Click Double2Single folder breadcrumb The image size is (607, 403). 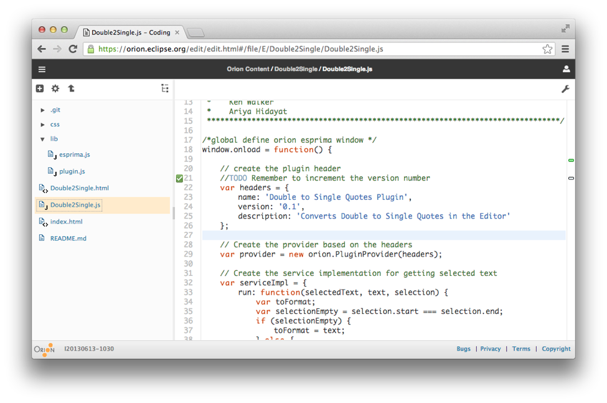296,69
